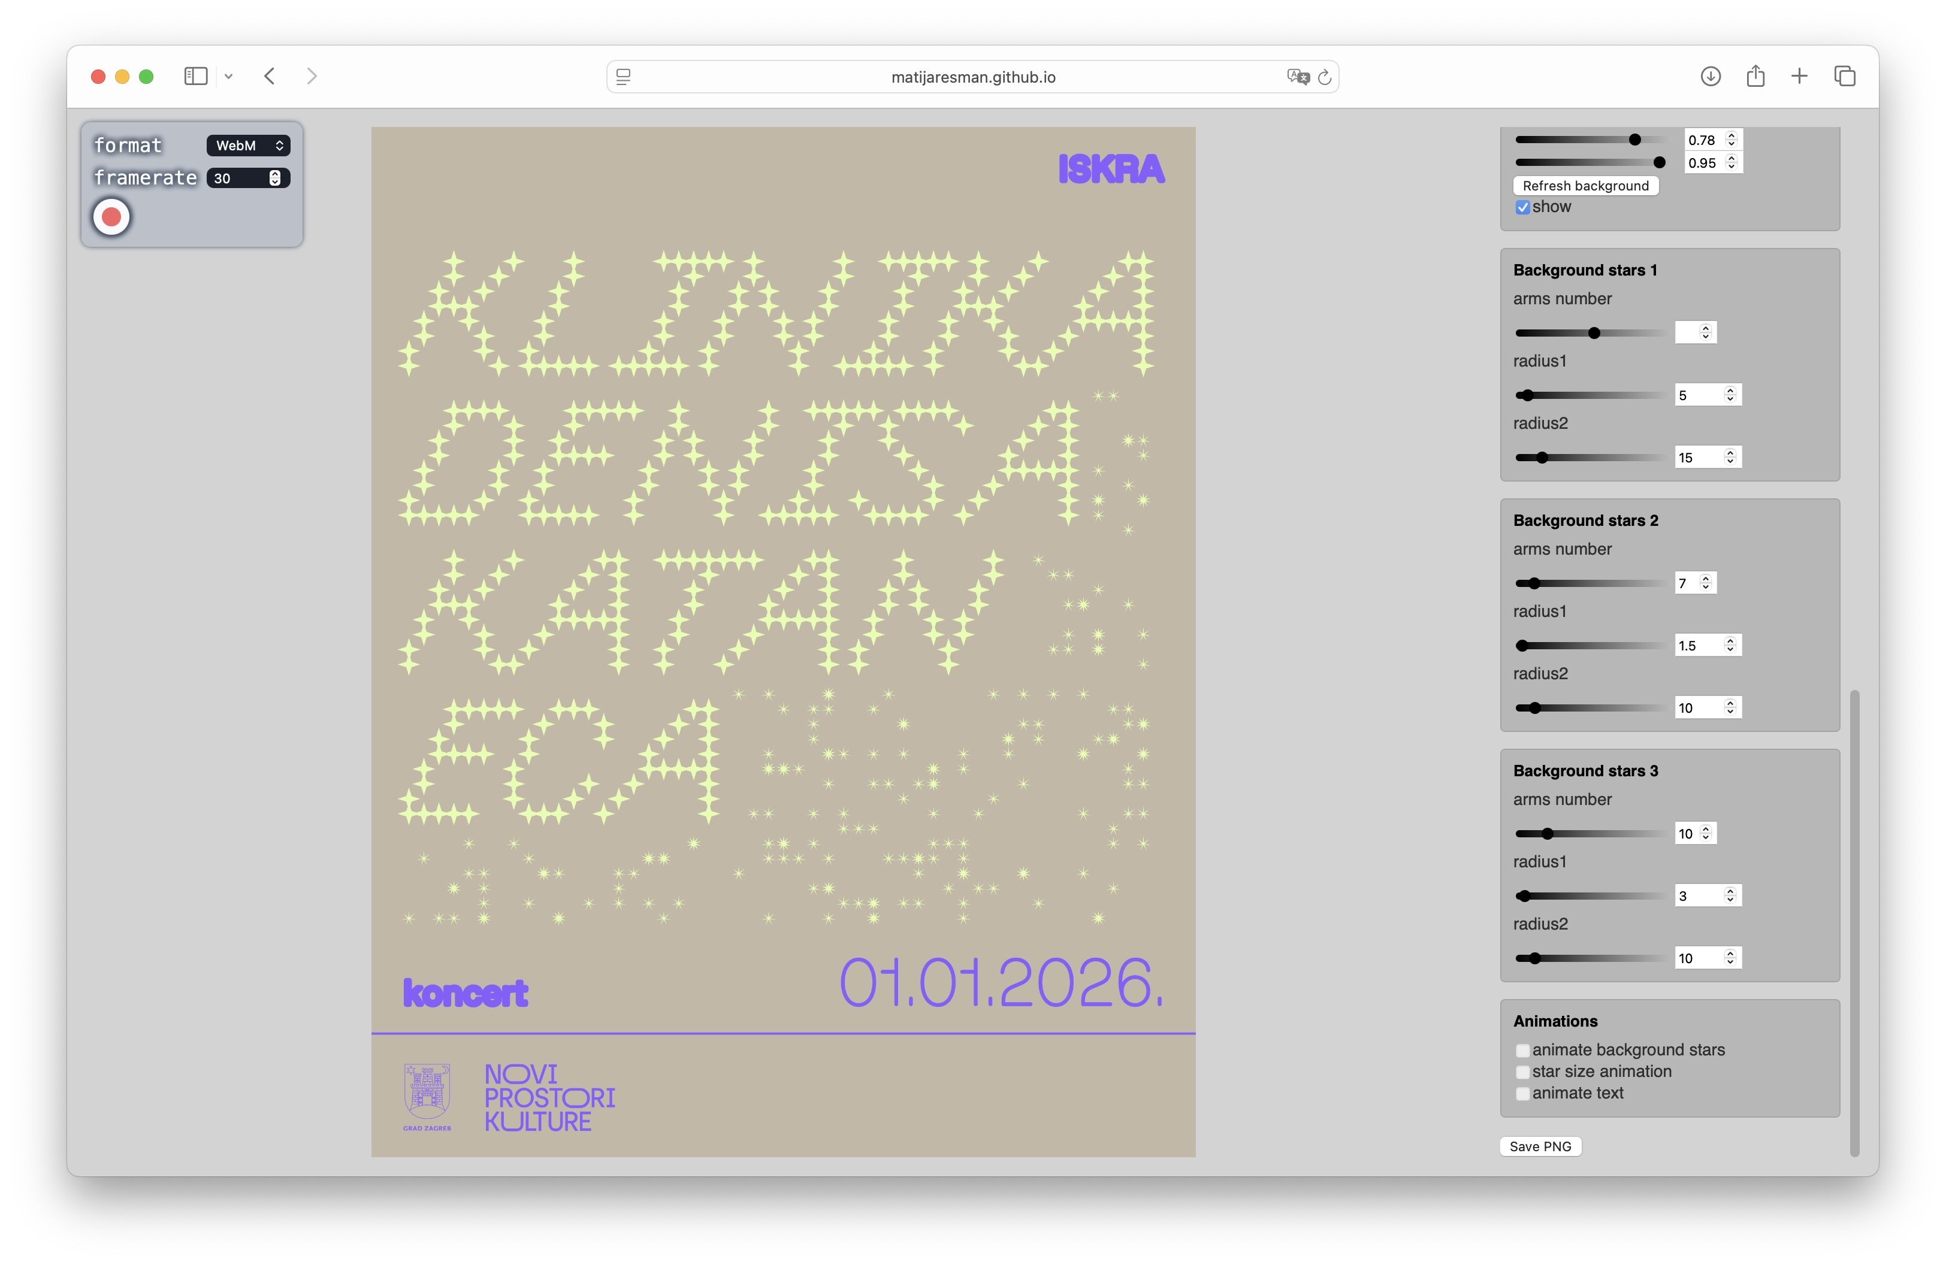The width and height of the screenshot is (1946, 1265).
Task: Open a new tab with plus icon
Action: pos(1799,76)
